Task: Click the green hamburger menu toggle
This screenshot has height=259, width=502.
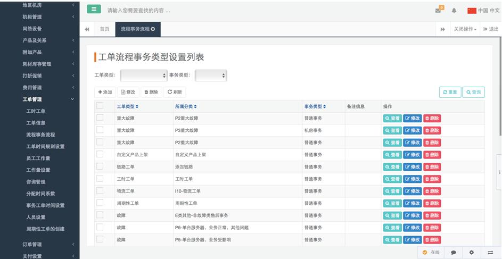Action: pyautogui.click(x=94, y=9)
